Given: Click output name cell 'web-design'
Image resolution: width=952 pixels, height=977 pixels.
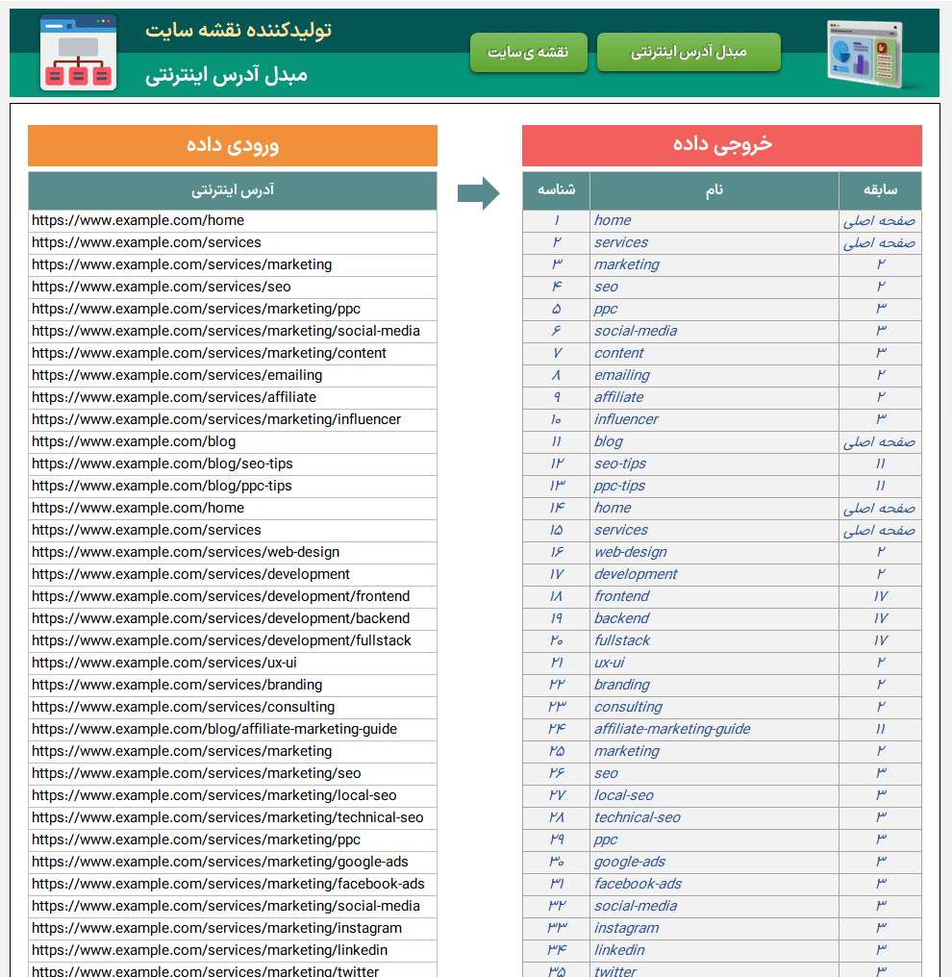Looking at the screenshot, I should [714, 553].
